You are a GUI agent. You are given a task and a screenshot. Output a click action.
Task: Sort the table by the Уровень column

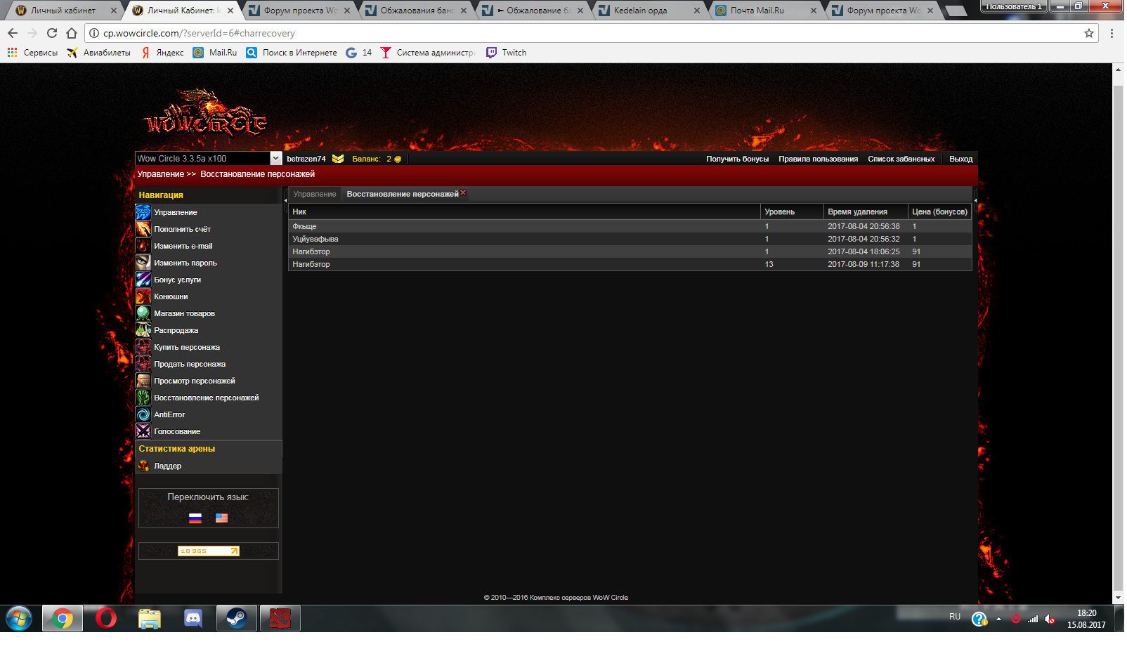pos(792,211)
